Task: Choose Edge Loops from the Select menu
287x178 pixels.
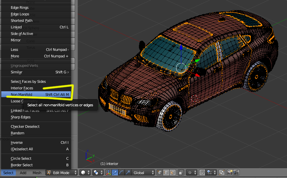Action: (36, 14)
